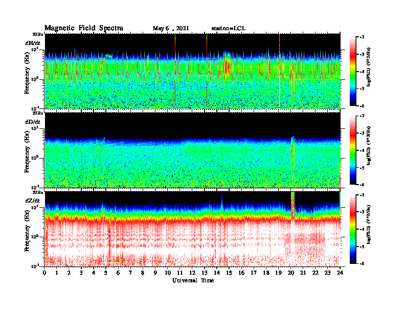The height and width of the screenshot is (313, 405).
Task: Click hour 16 on the time axis
Action: pos(241,273)
